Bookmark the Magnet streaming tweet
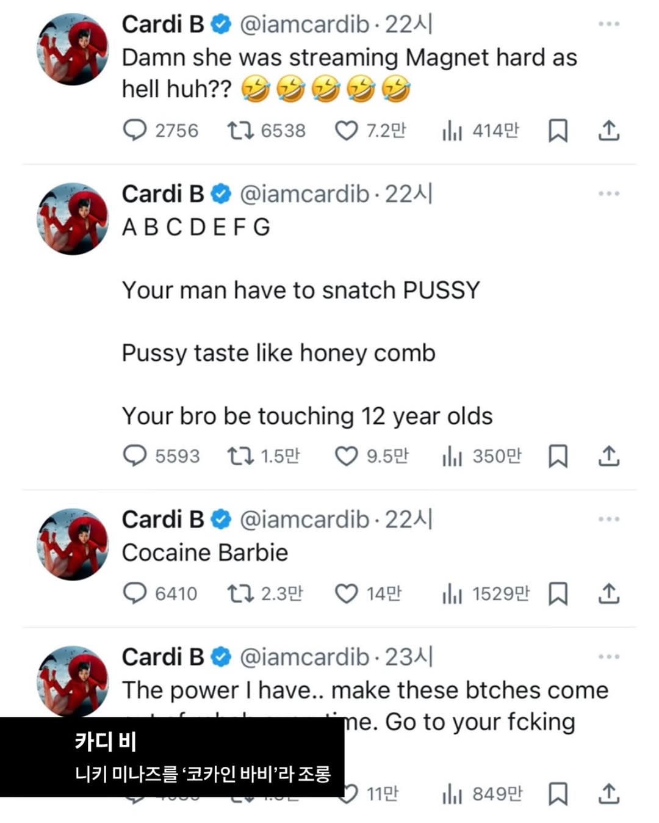Viewport: 659px width, 823px height. 558,130
